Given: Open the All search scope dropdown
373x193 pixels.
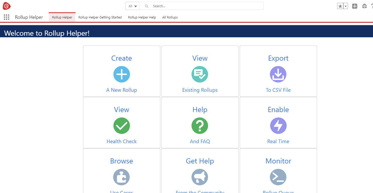Looking at the screenshot, I should (x=132, y=6).
